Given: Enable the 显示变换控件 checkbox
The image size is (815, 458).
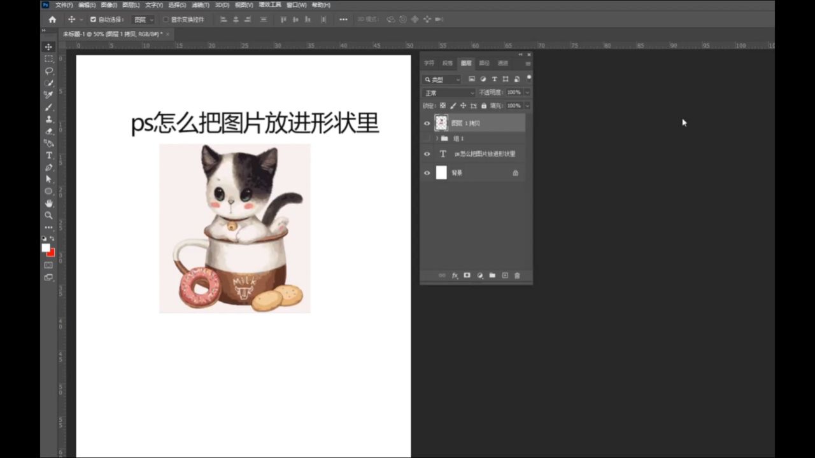Looking at the screenshot, I should [166, 20].
